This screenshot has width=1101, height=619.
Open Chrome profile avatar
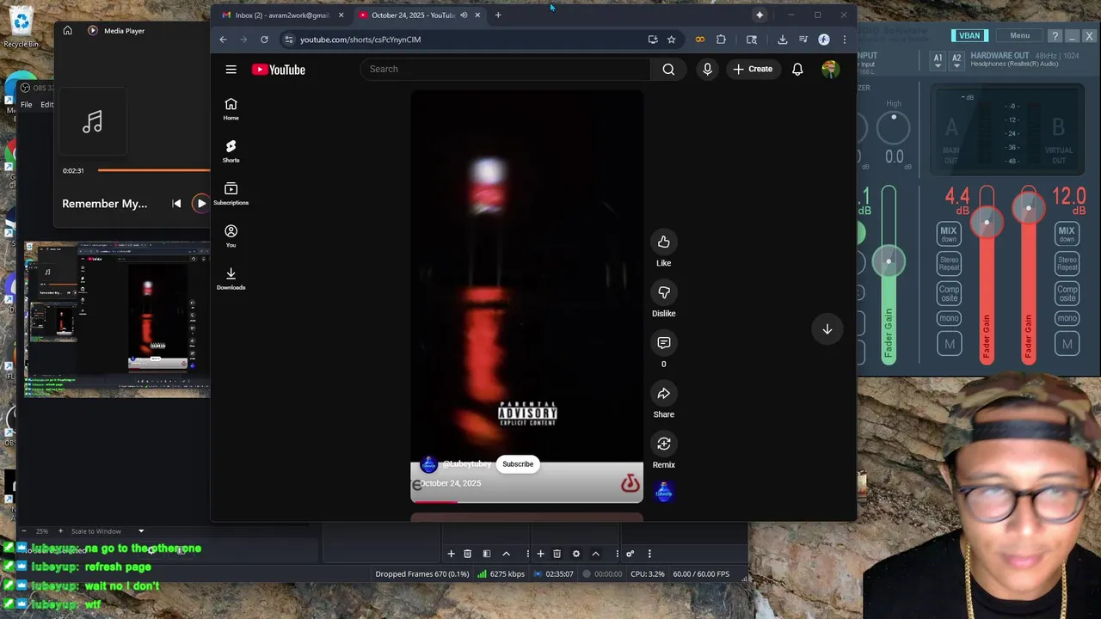pyautogui.click(x=823, y=40)
